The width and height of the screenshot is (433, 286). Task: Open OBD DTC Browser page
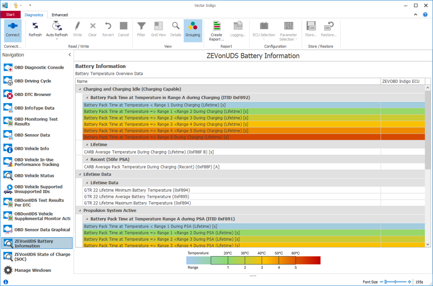pos(37,94)
